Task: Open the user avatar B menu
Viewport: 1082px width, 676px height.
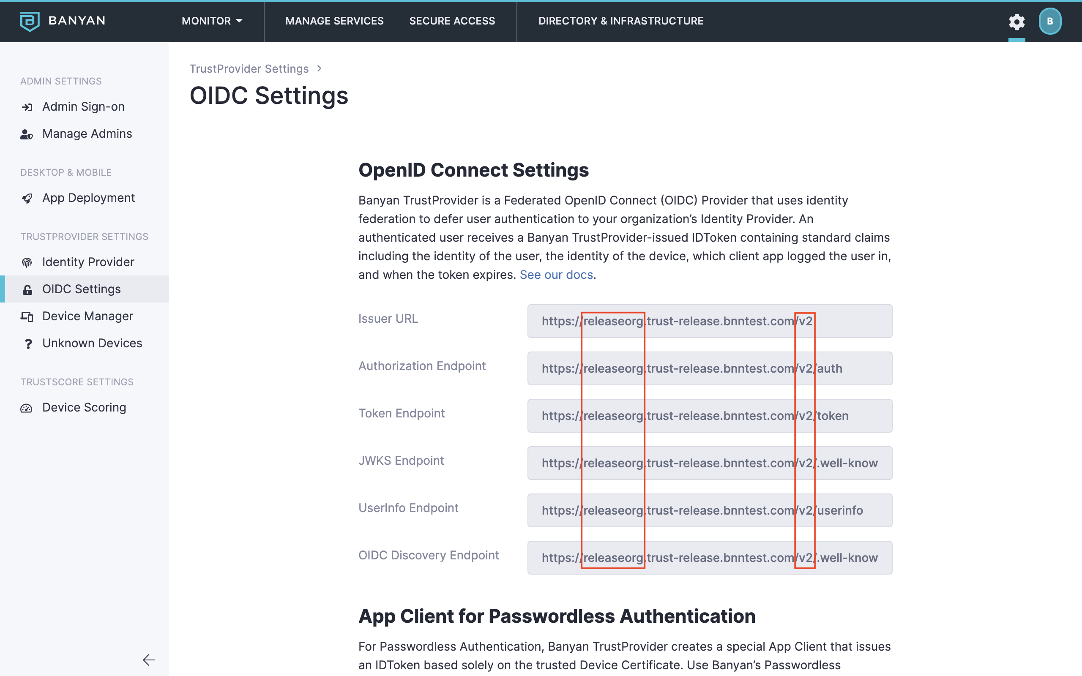Action: click(x=1050, y=21)
